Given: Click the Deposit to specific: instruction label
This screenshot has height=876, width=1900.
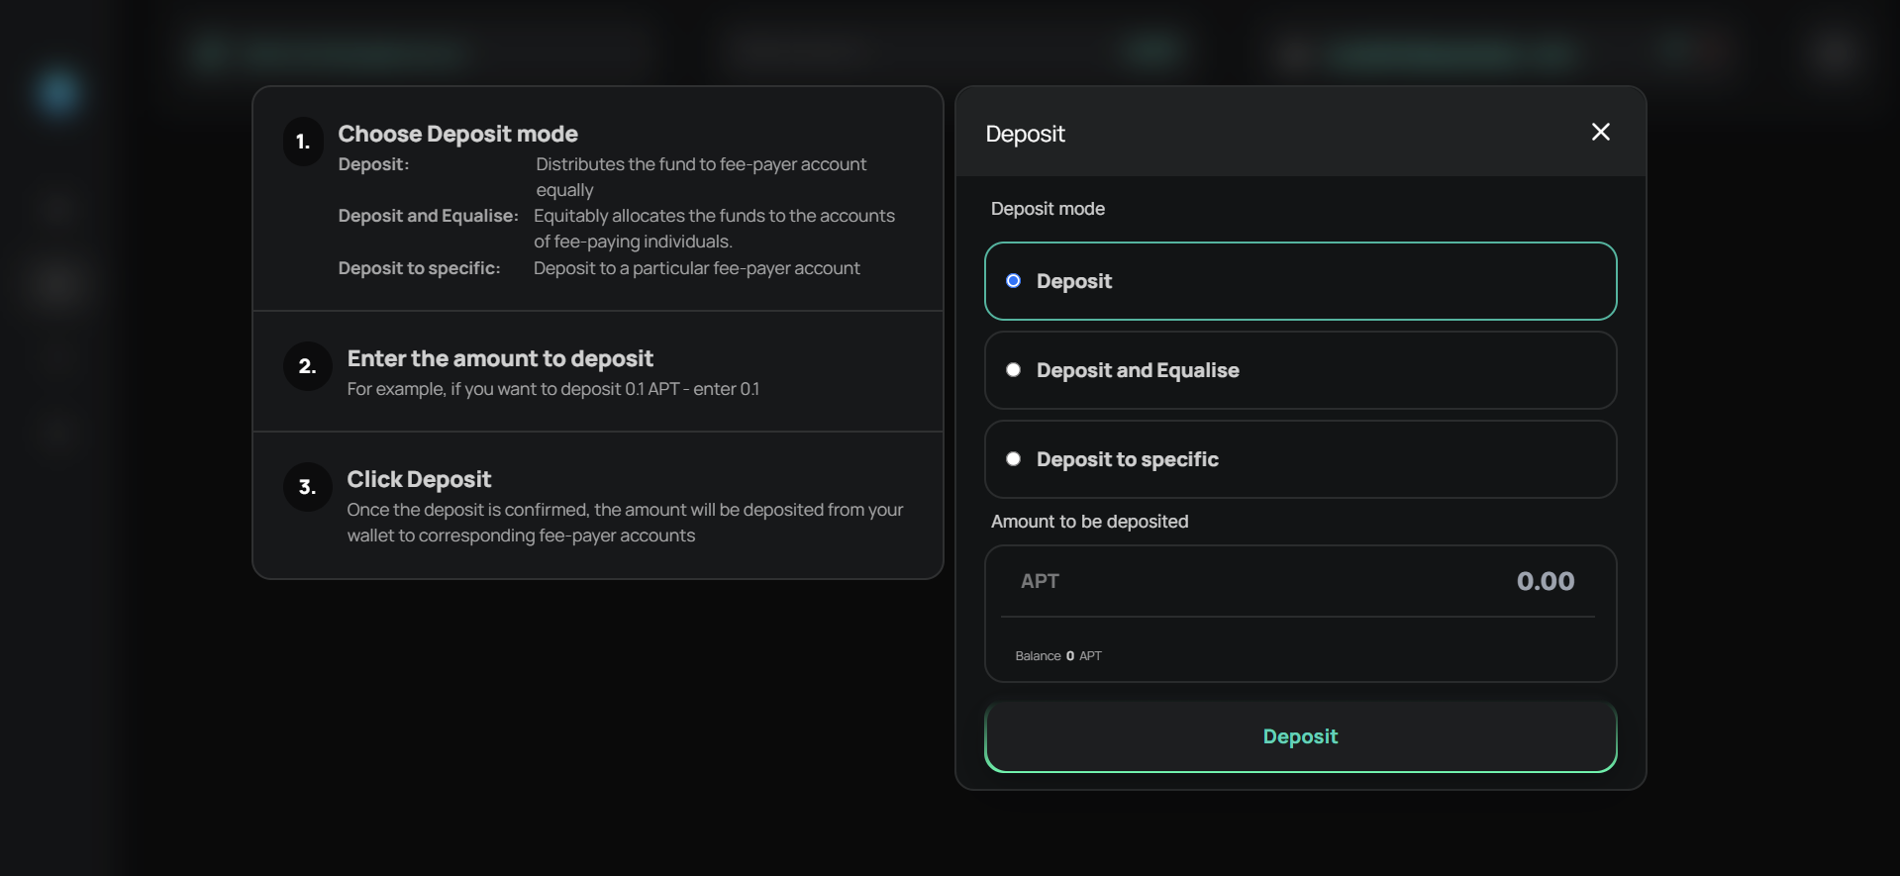Looking at the screenshot, I should 419,268.
